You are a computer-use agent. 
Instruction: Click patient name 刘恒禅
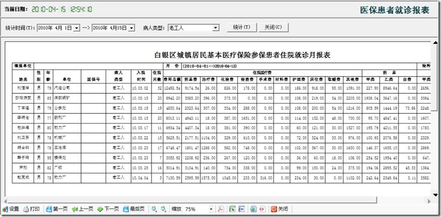[23, 88]
